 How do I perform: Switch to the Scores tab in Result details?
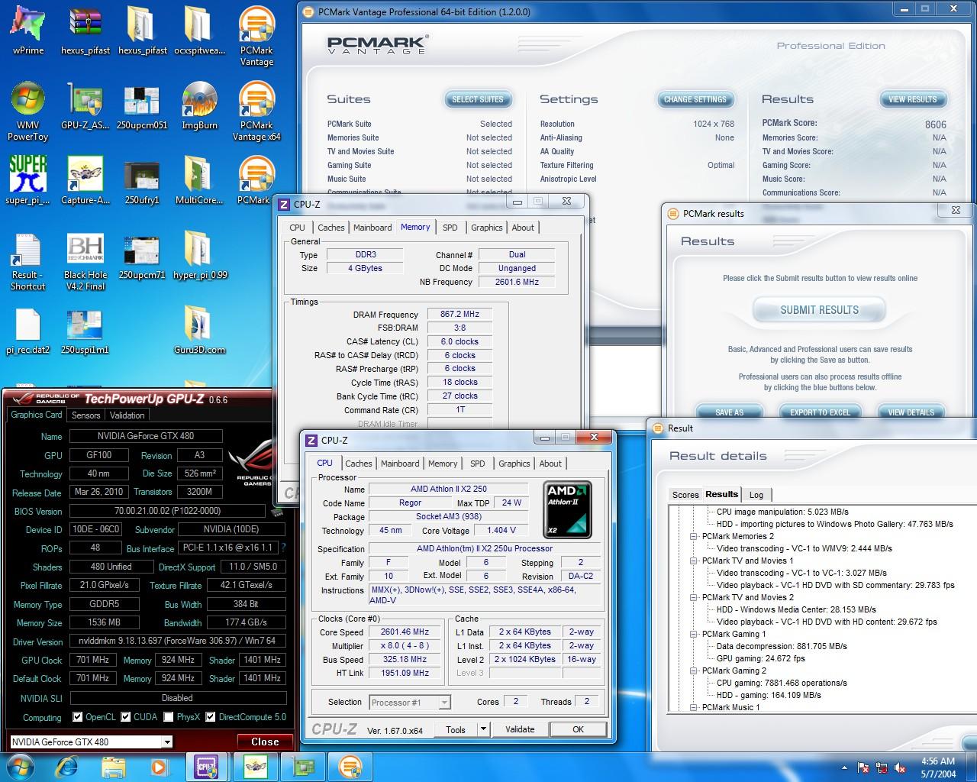click(685, 495)
